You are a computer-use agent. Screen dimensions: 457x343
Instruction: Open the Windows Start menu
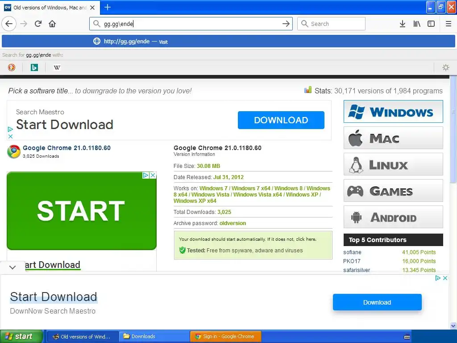[x=21, y=336]
